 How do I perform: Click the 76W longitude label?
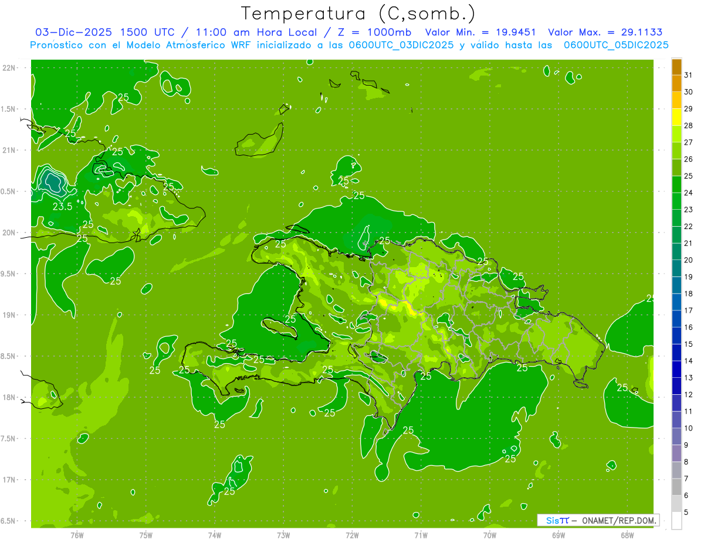click(77, 534)
